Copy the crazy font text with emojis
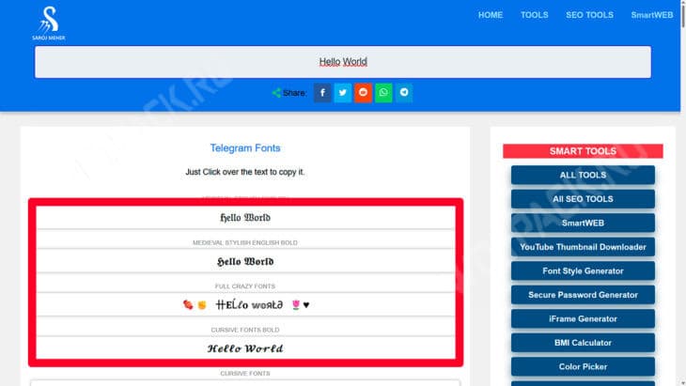 (245, 304)
